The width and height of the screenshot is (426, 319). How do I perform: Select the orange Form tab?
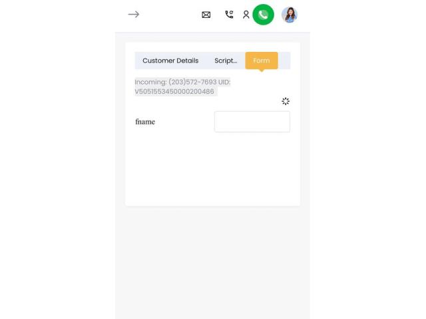(x=262, y=60)
